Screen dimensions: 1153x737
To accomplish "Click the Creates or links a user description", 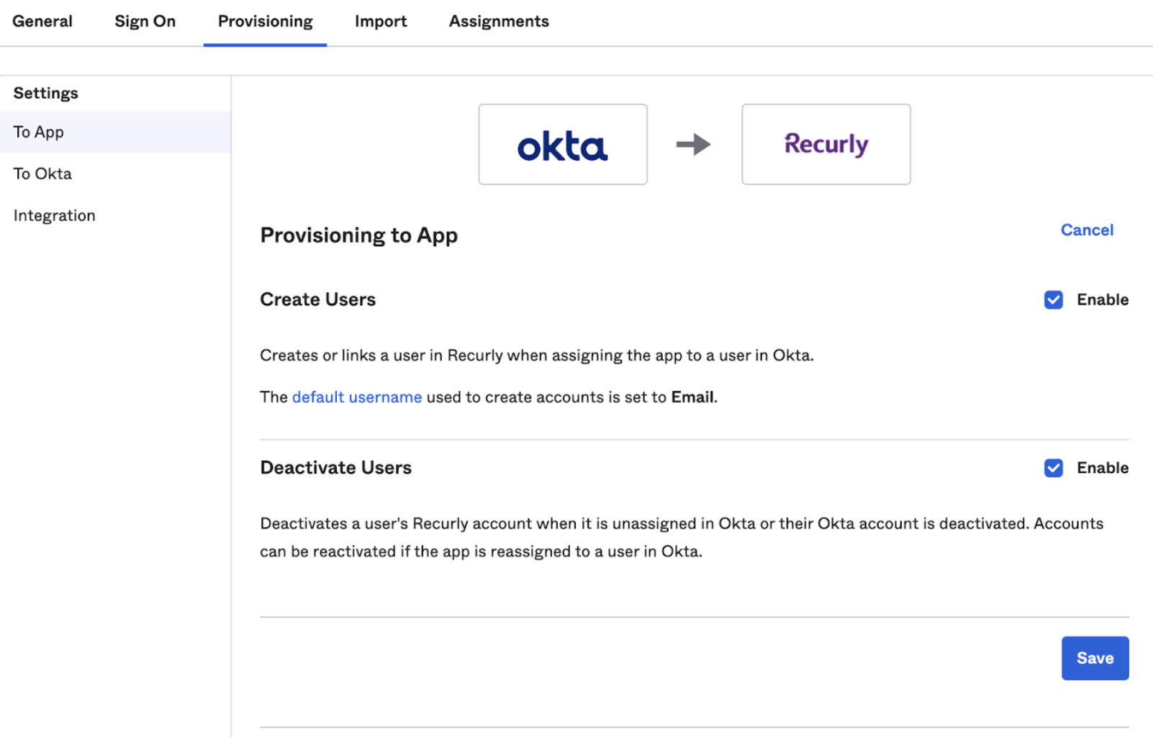I will 537,356.
